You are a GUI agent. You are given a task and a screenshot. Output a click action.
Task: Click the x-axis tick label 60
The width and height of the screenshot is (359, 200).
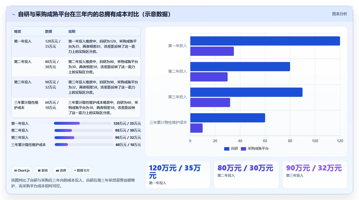pos(265,141)
